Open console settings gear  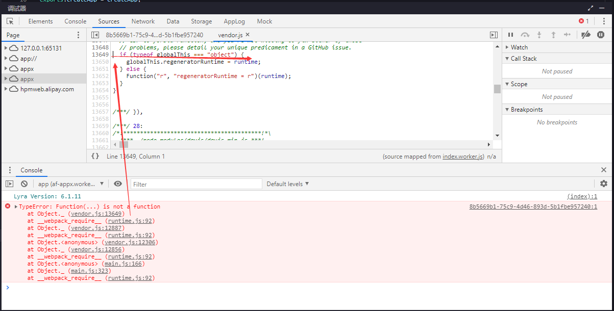[x=604, y=184]
